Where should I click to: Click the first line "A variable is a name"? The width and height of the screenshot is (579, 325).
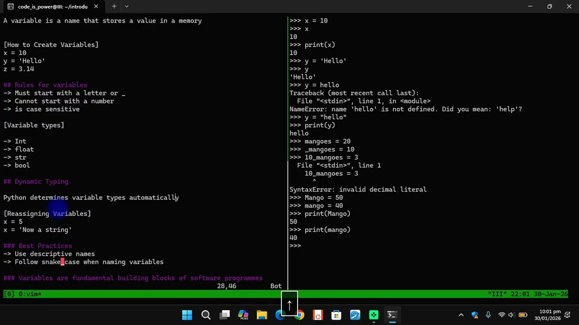pyautogui.click(x=103, y=21)
